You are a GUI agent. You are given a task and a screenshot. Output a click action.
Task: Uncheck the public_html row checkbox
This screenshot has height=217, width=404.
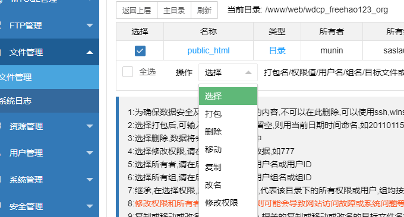[x=140, y=51]
